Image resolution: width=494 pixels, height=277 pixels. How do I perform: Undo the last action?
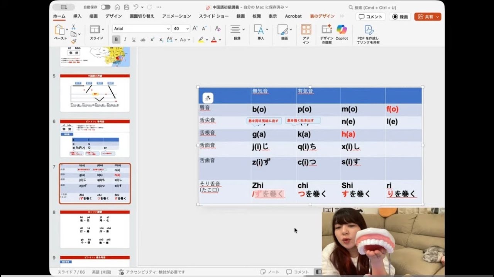pos(135,7)
